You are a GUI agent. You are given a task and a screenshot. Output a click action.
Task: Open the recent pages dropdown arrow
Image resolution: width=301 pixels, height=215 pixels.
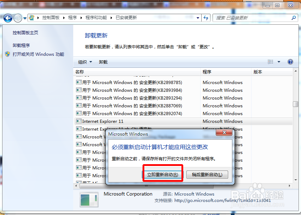point(25,18)
